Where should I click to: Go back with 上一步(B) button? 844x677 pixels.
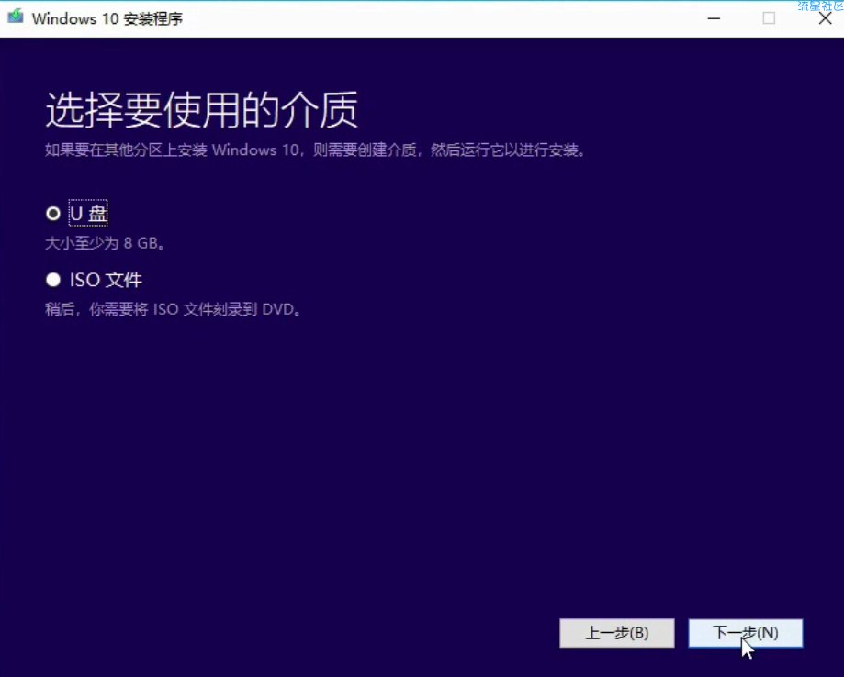[x=617, y=633]
